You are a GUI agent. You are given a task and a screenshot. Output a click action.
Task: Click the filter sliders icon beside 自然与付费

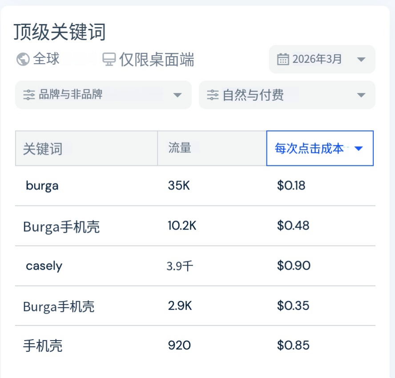(x=213, y=95)
